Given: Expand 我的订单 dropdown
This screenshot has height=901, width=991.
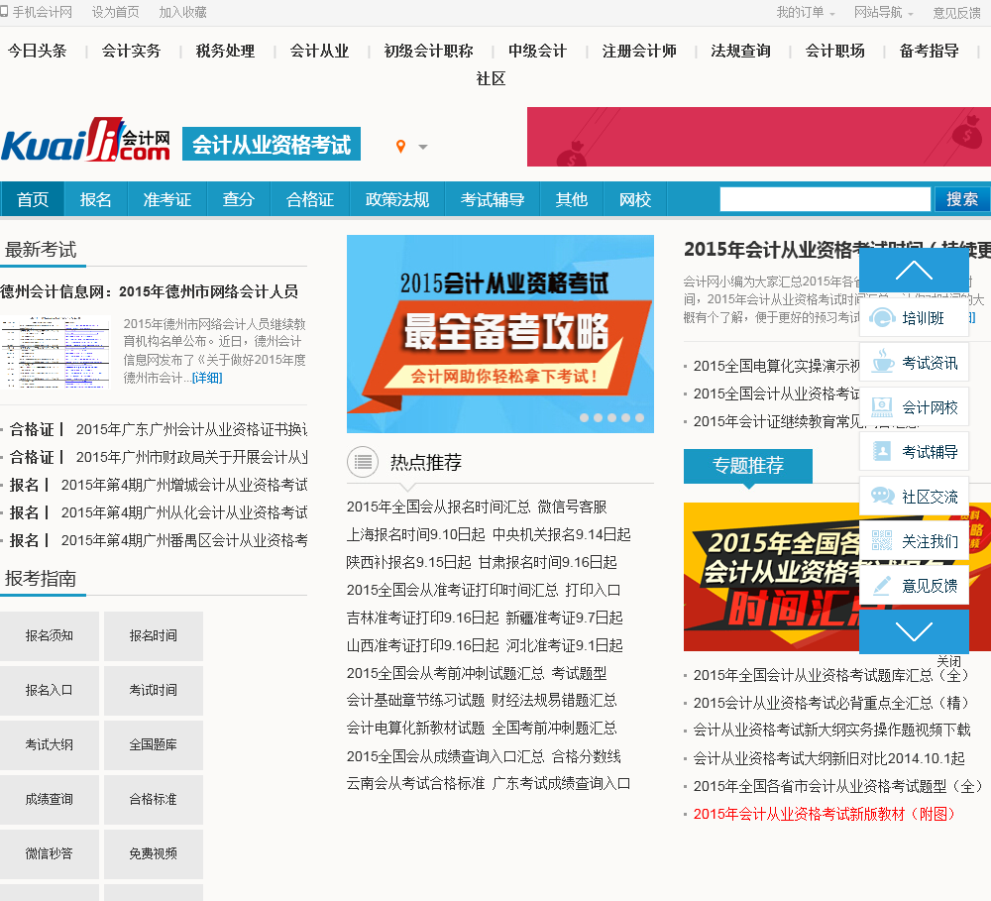Looking at the screenshot, I should [x=806, y=12].
